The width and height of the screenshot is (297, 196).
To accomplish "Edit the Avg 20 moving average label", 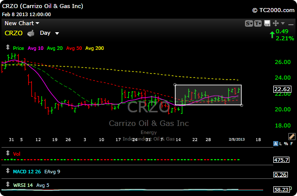I will (x=55, y=48).
